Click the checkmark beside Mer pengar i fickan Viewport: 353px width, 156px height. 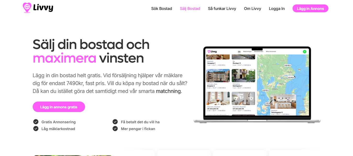tap(115, 129)
